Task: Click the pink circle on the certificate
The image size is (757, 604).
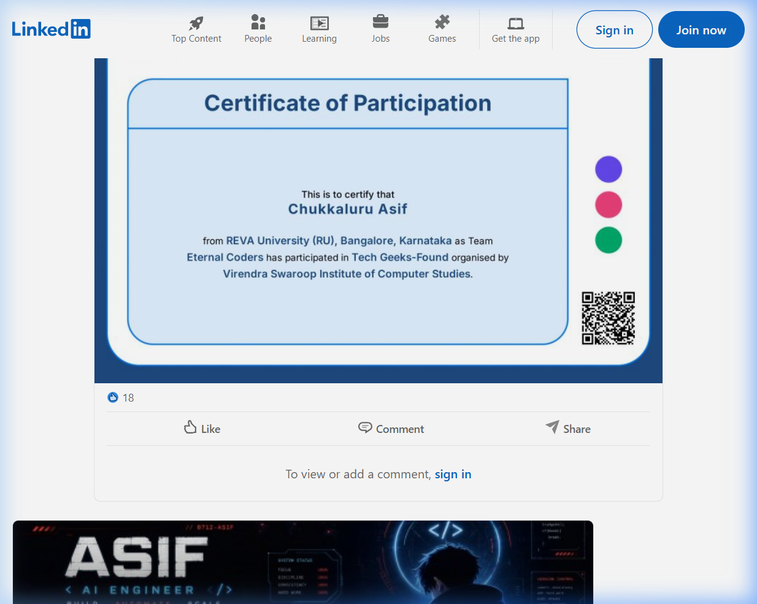Action: 609,205
